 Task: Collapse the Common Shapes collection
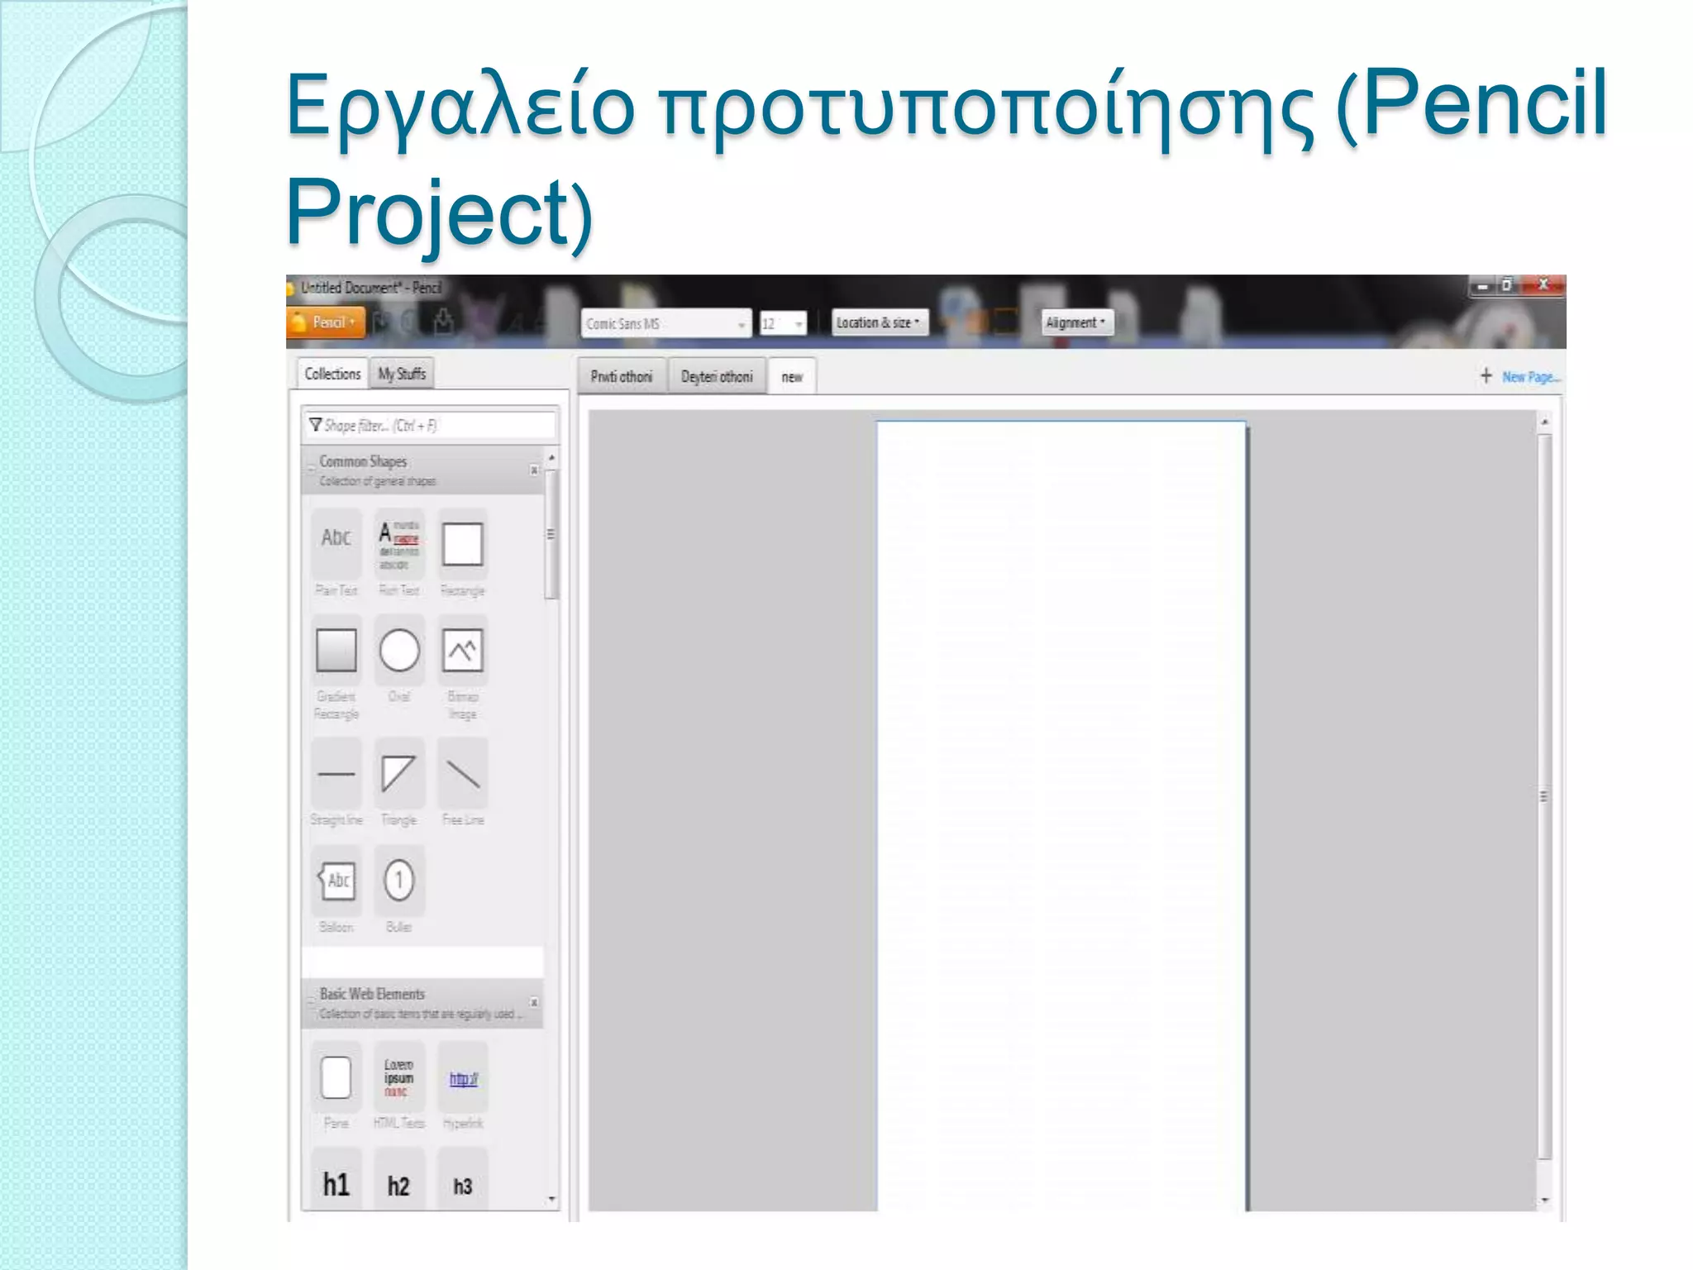[x=312, y=469]
